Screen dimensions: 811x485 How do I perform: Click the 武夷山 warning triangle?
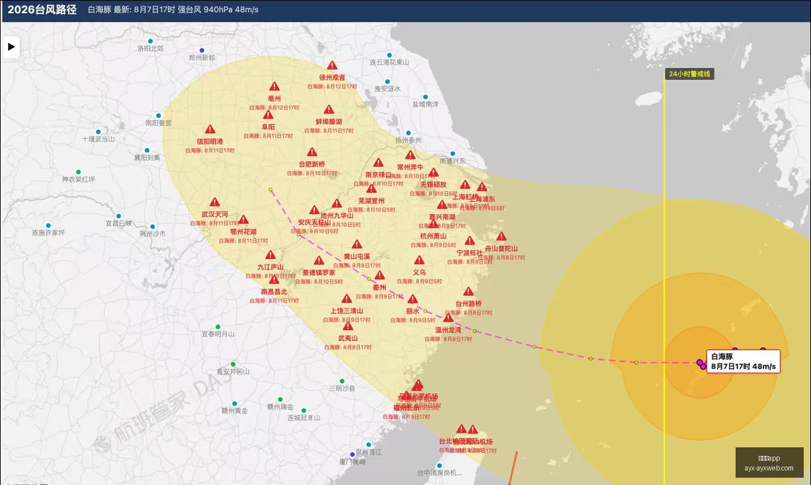click(x=348, y=326)
